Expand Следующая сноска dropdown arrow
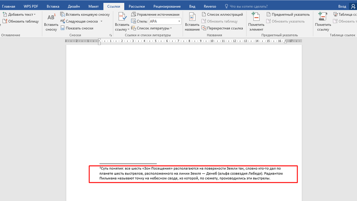357x201 pixels. coord(101,22)
